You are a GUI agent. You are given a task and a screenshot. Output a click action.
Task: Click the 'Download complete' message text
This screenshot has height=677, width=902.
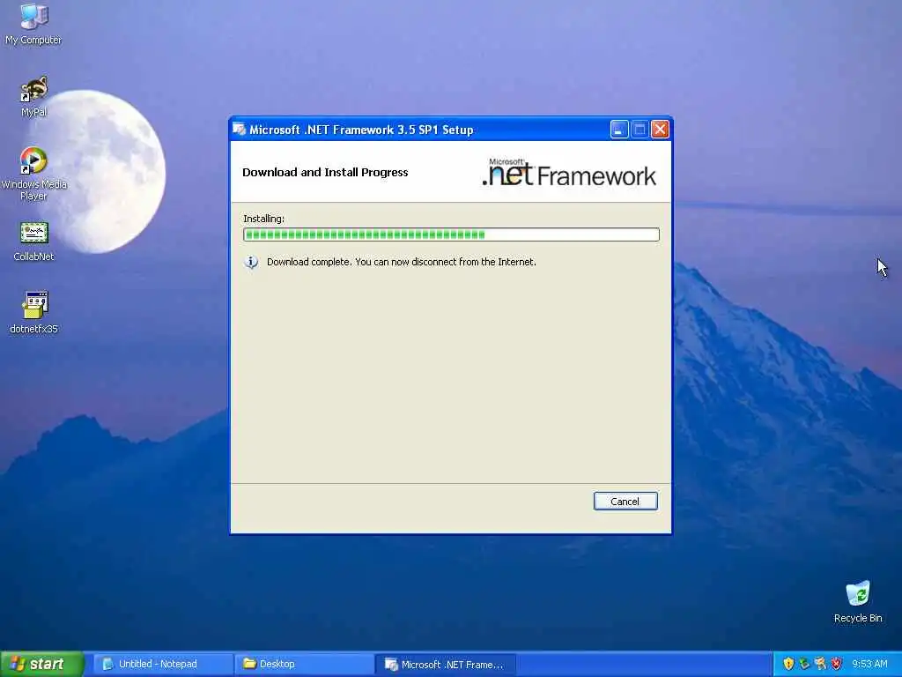pos(402,262)
